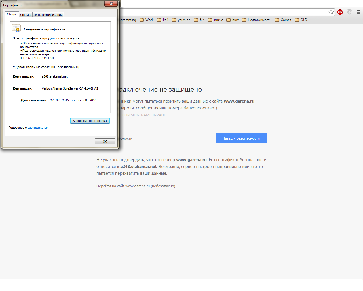The image size is (363, 291).
Task: Open the сертификатах help link
Action: (x=38, y=128)
